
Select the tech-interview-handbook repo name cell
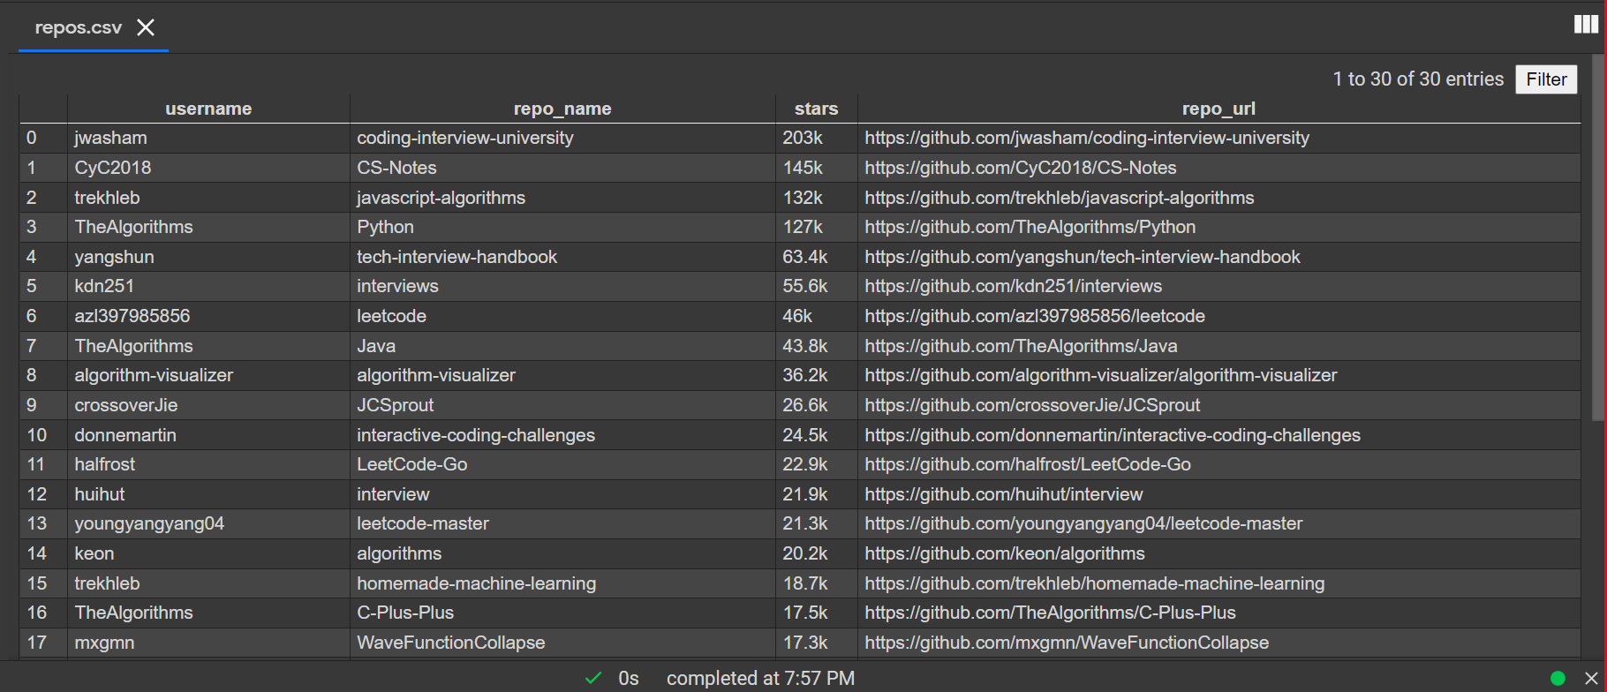tap(562, 257)
